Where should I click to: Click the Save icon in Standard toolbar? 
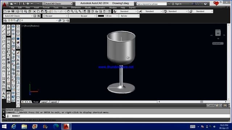point(13,11)
